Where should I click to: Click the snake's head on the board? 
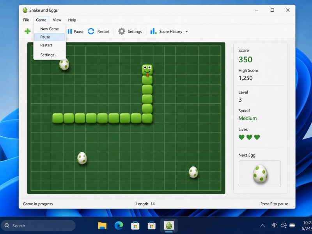(147, 70)
